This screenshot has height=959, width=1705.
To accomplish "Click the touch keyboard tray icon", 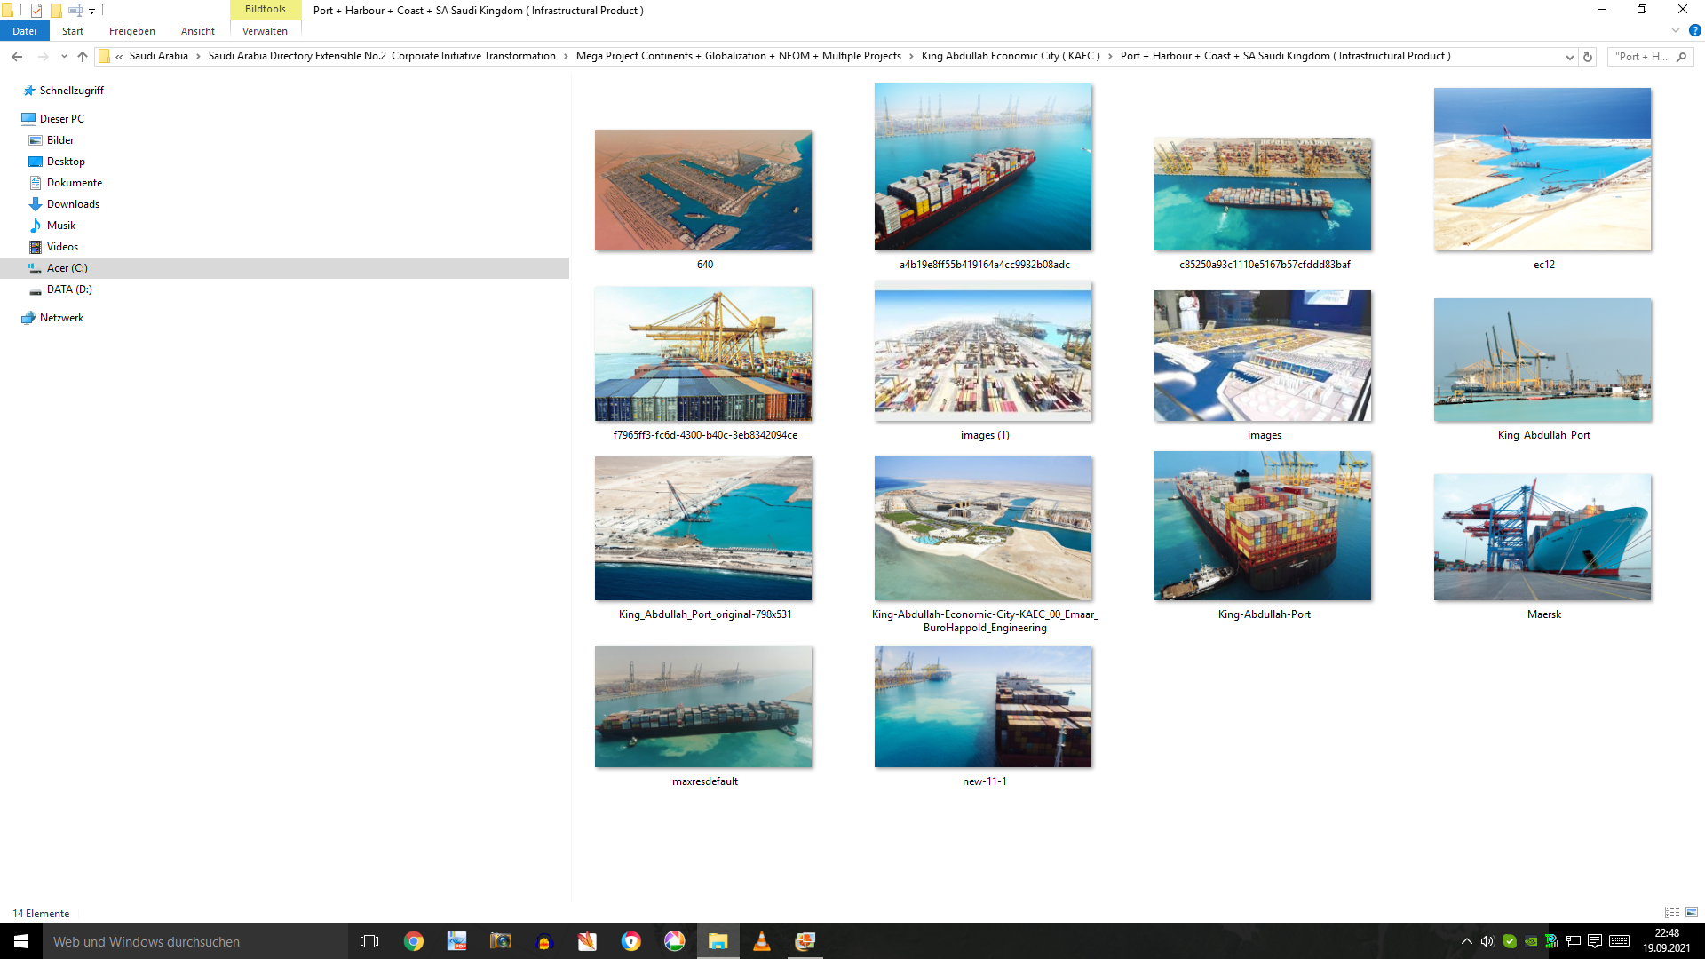I will click(1619, 941).
